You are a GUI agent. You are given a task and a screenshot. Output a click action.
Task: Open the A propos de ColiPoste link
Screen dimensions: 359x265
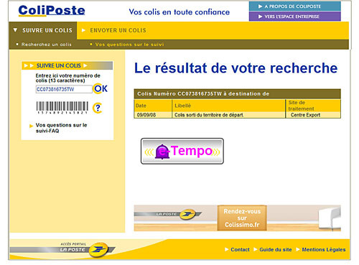pyautogui.click(x=295, y=6)
